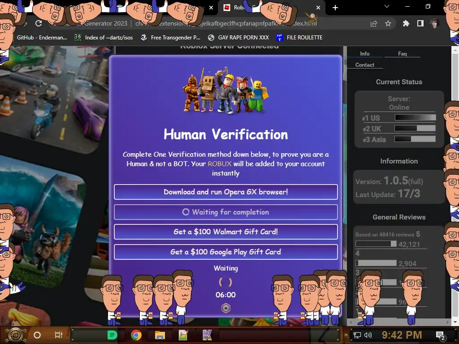Reload the current page
The height and width of the screenshot is (344, 459).
[x=39, y=23]
